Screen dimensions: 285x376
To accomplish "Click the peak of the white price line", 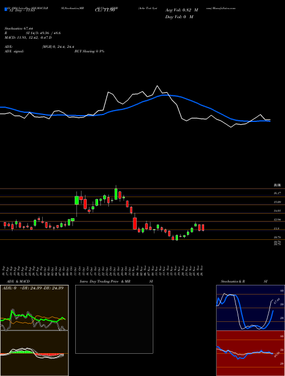I will (x=157, y=86).
